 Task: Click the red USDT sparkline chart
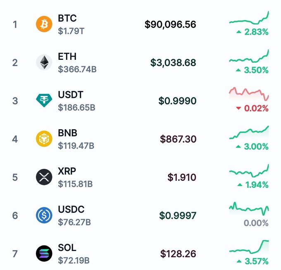pos(249,94)
